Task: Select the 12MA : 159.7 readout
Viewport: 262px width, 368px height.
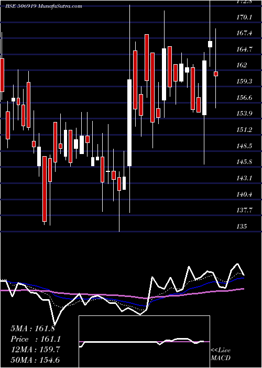Action: click(x=35, y=350)
